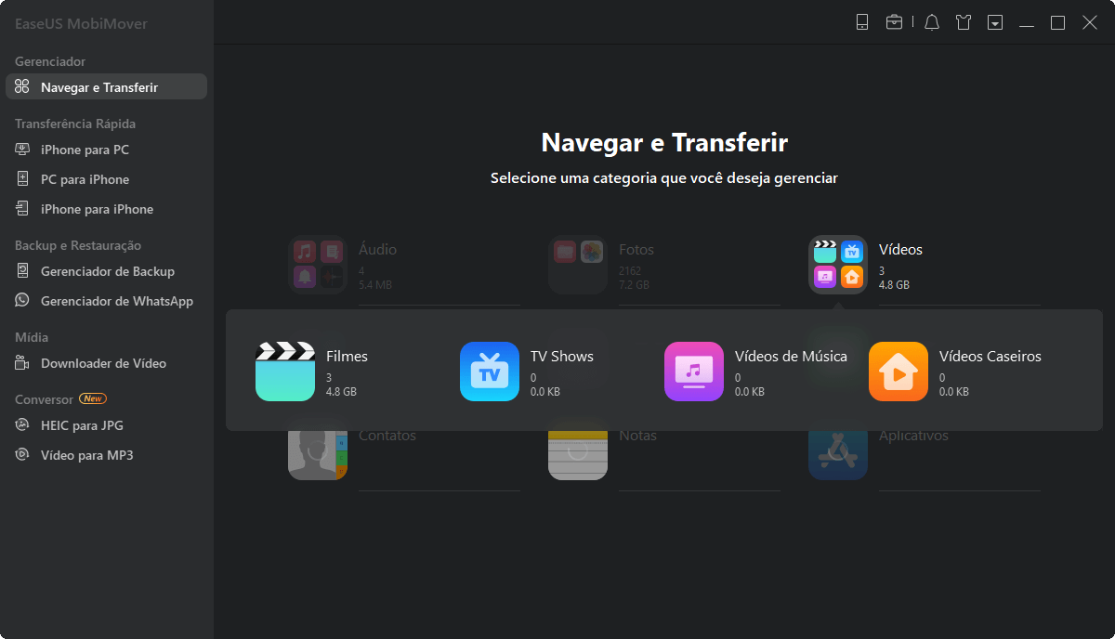1115x639 pixels.
Task: Open the Vídeos Caseiros icon
Action: pos(899,372)
